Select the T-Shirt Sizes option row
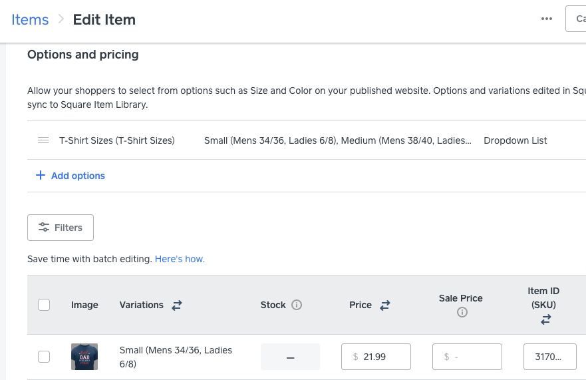Image resolution: width=586 pixels, height=380 pixels. point(117,140)
